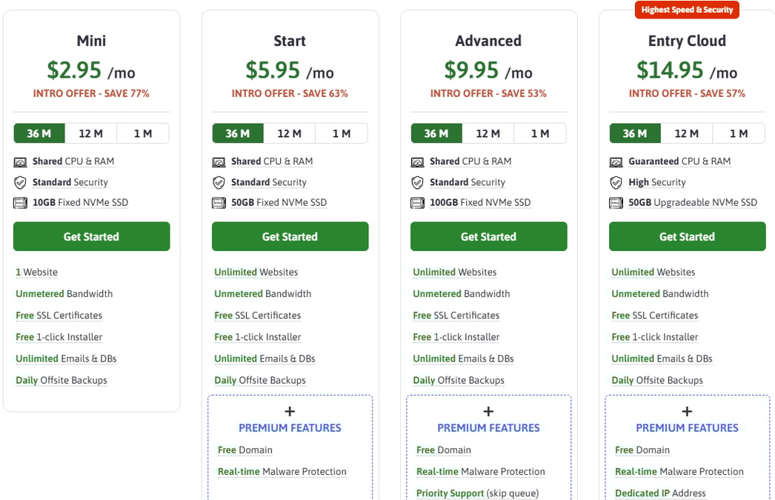Click the SSD storage icon in Mini plan
The image size is (775, 500).
click(x=20, y=203)
